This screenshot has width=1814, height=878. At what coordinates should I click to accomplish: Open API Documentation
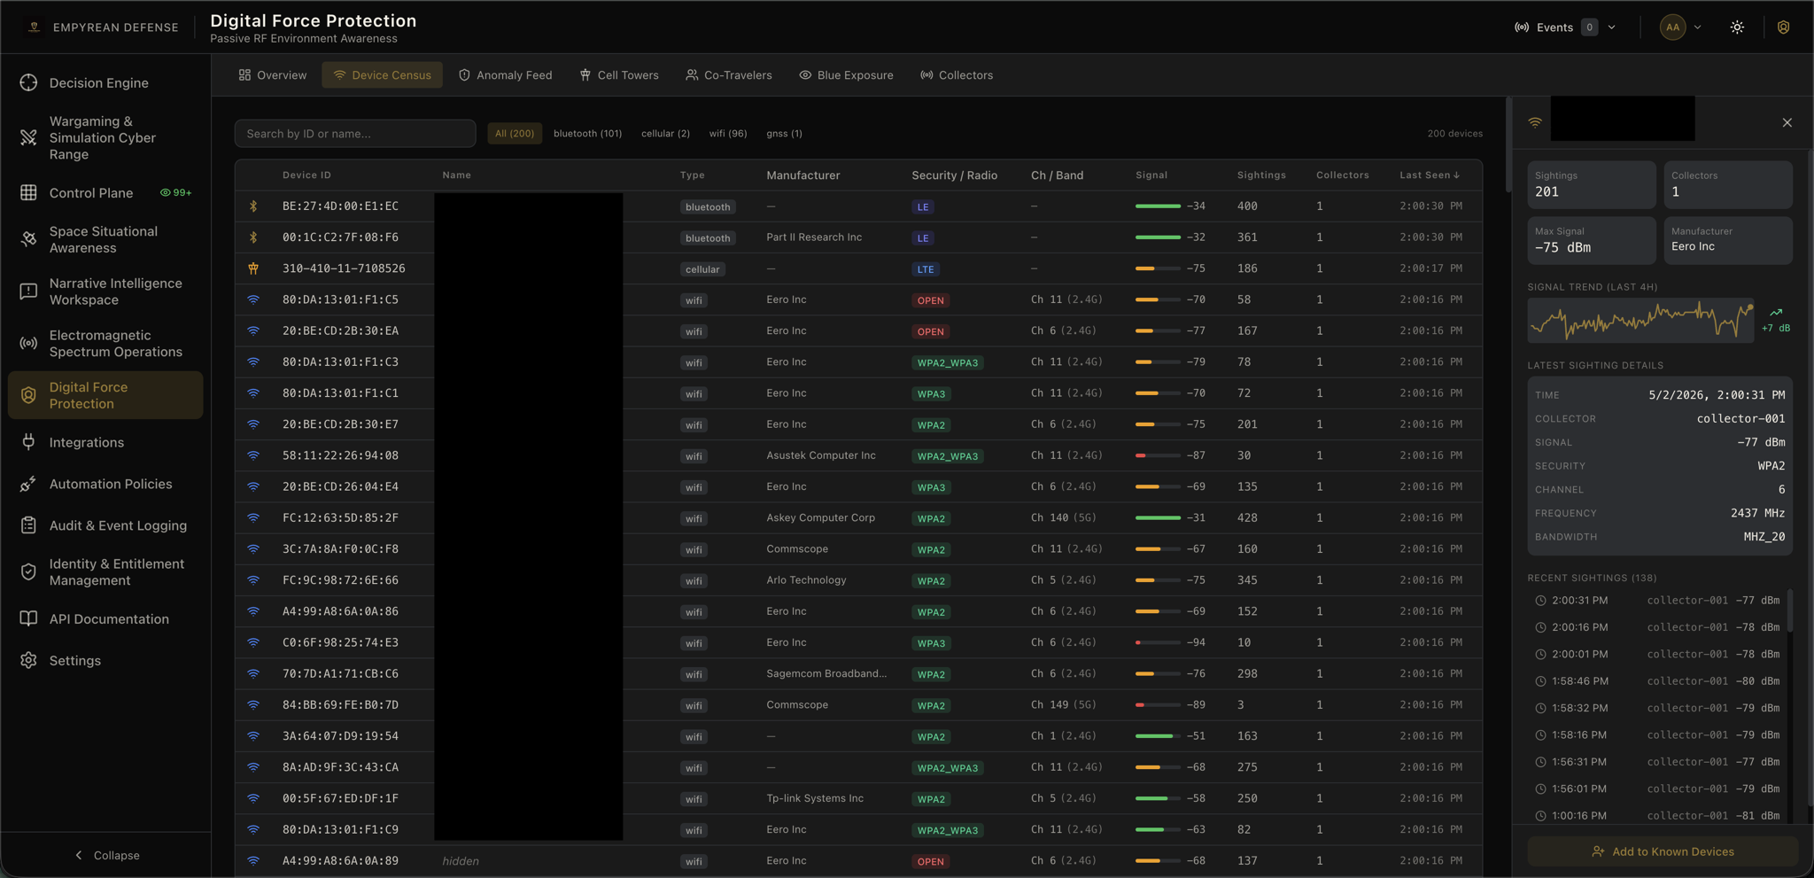[105, 618]
